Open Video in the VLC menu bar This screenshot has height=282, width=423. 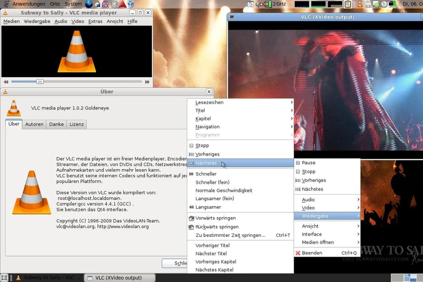78,21
